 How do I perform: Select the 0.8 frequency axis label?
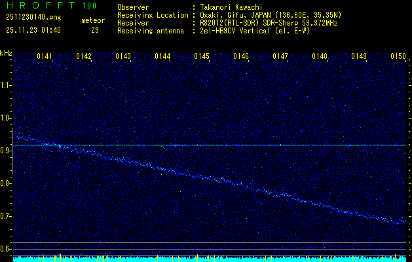[x=6, y=183]
